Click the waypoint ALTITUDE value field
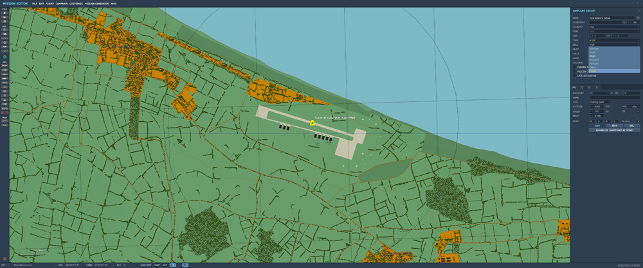The width and height of the screenshot is (643, 268). (x=597, y=106)
